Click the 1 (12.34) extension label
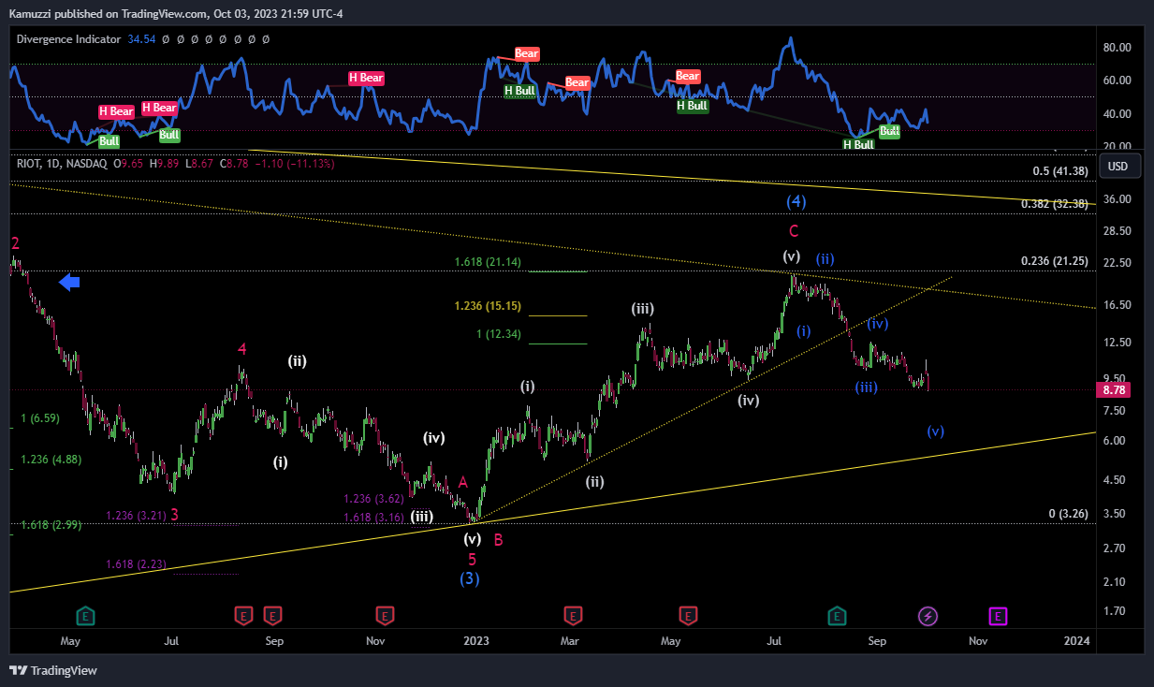Viewport: 1154px width, 687px height. tap(499, 334)
